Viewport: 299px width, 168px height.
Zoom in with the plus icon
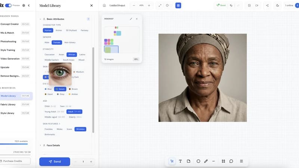pyautogui.click(x=149, y=5)
